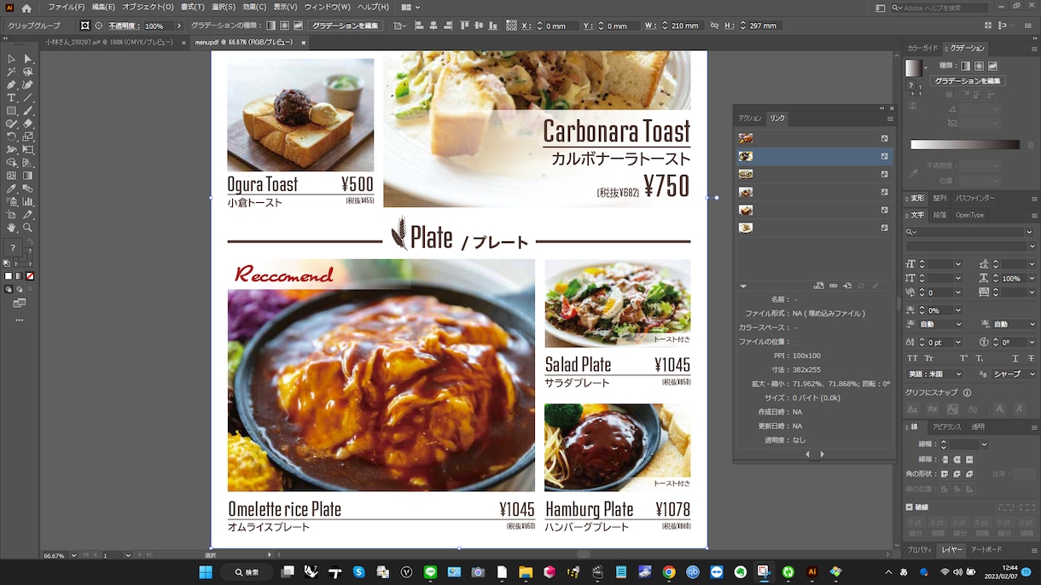Click the Eyedropper tool in the tools panel
Image resolution: width=1041 pixels, height=585 pixels.
12,188
